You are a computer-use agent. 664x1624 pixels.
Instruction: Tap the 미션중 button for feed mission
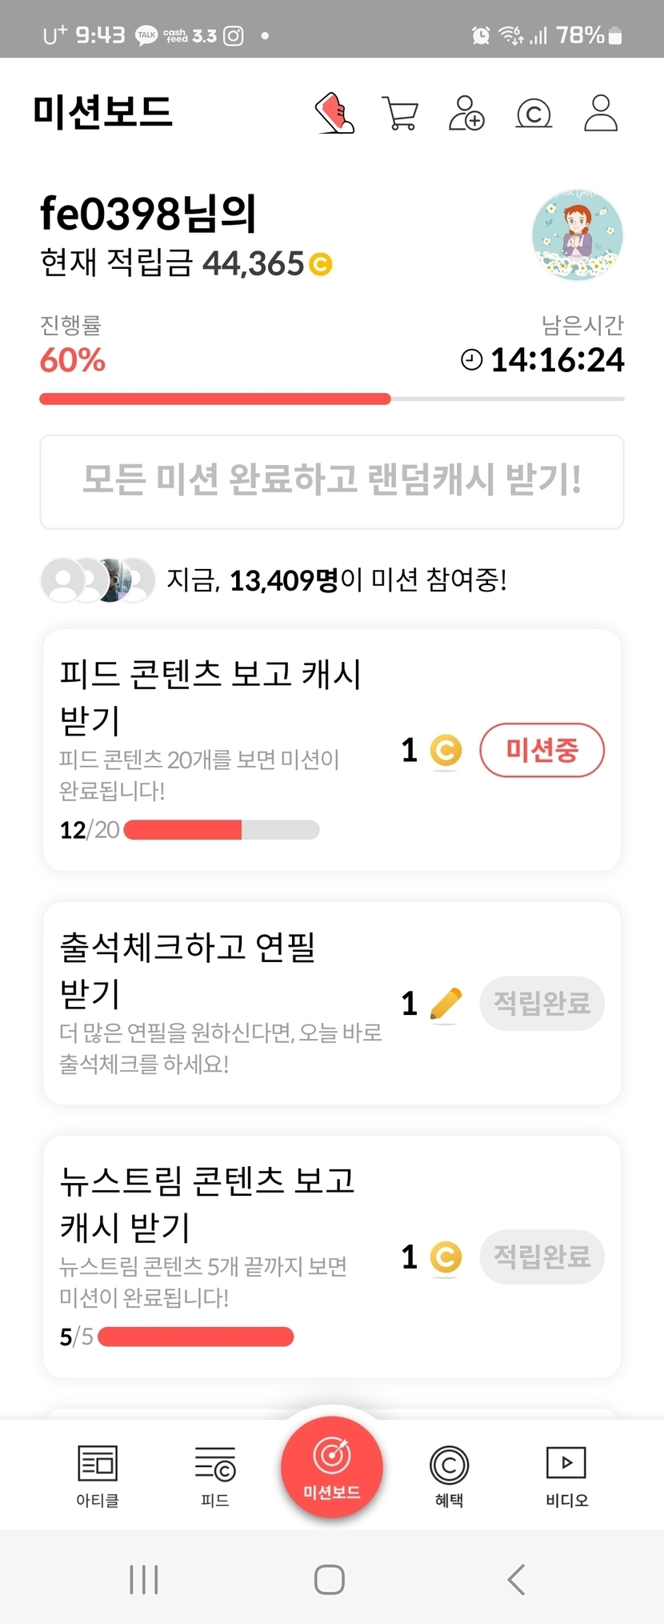(542, 750)
